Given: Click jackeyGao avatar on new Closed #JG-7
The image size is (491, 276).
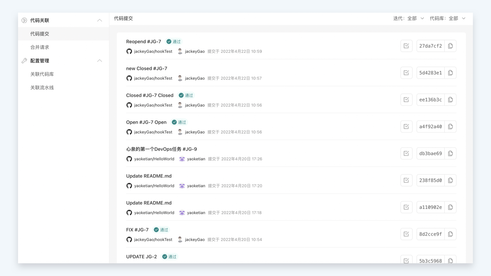Looking at the screenshot, I should pyautogui.click(x=180, y=78).
